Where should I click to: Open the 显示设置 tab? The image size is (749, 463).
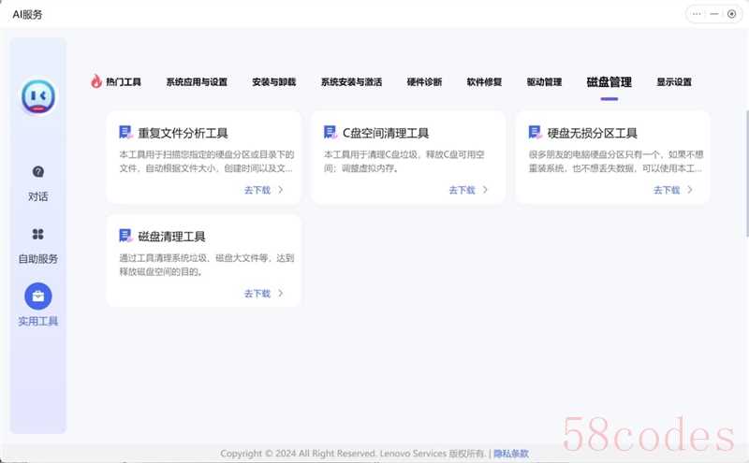coord(674,82)
